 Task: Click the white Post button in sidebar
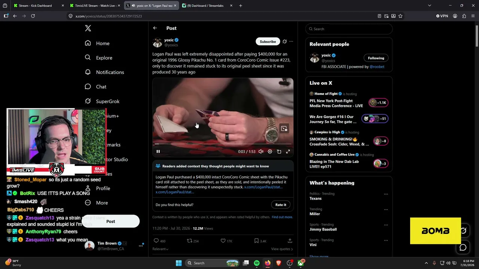coord(111,222)
